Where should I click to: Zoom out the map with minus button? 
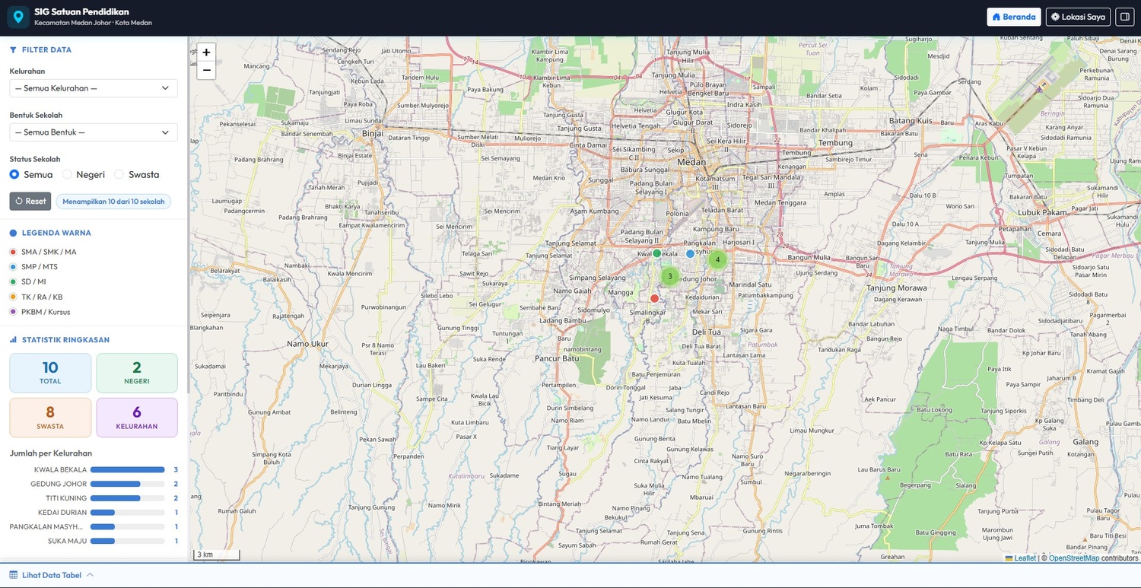206,71
